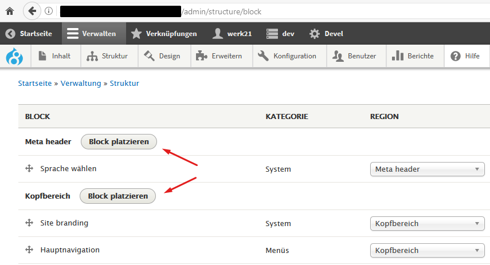Open the Verknüpfungen shortcuts tray
Screen dimensions: 490x265
tap(164, 34)
